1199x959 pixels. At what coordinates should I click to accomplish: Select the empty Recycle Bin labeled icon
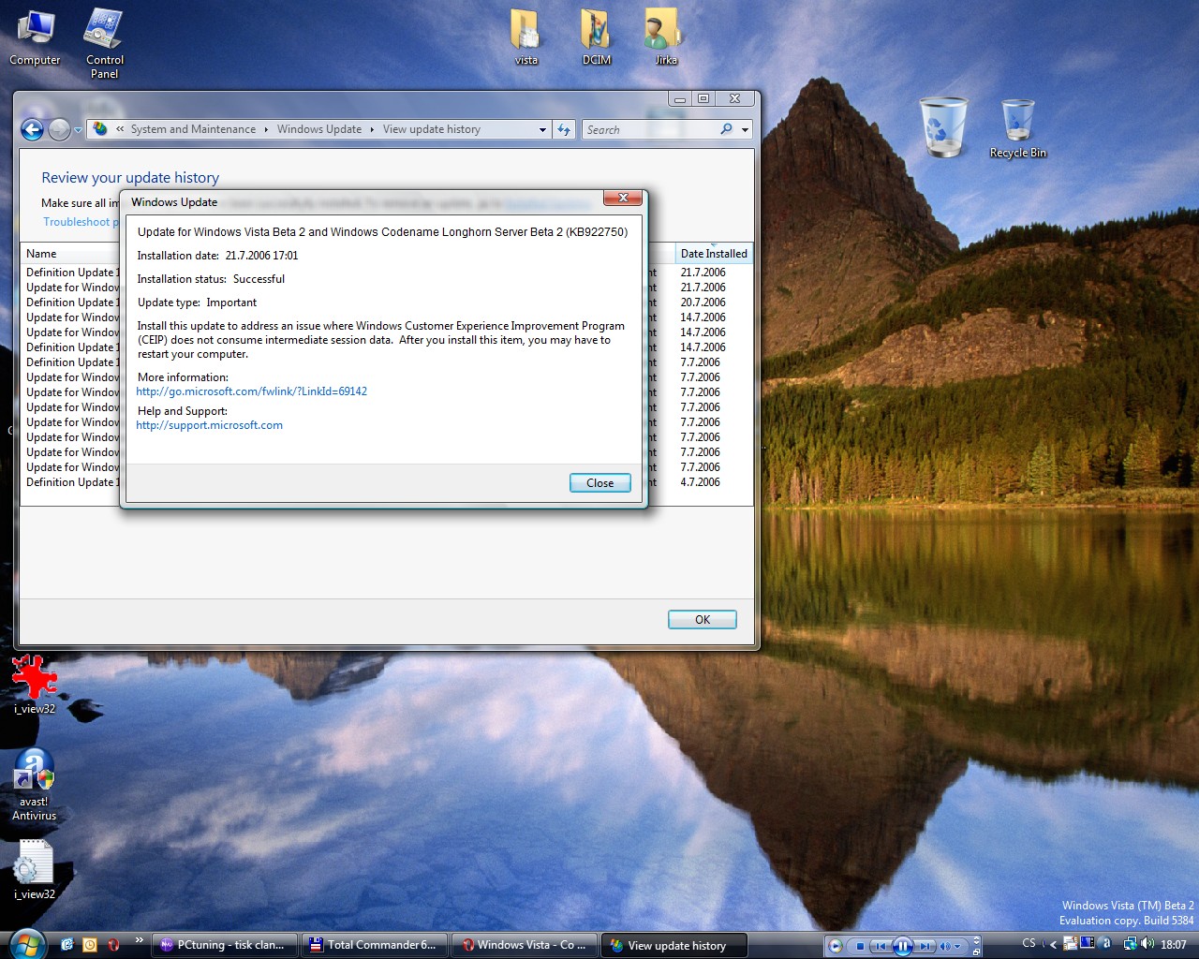point(1018,128)
